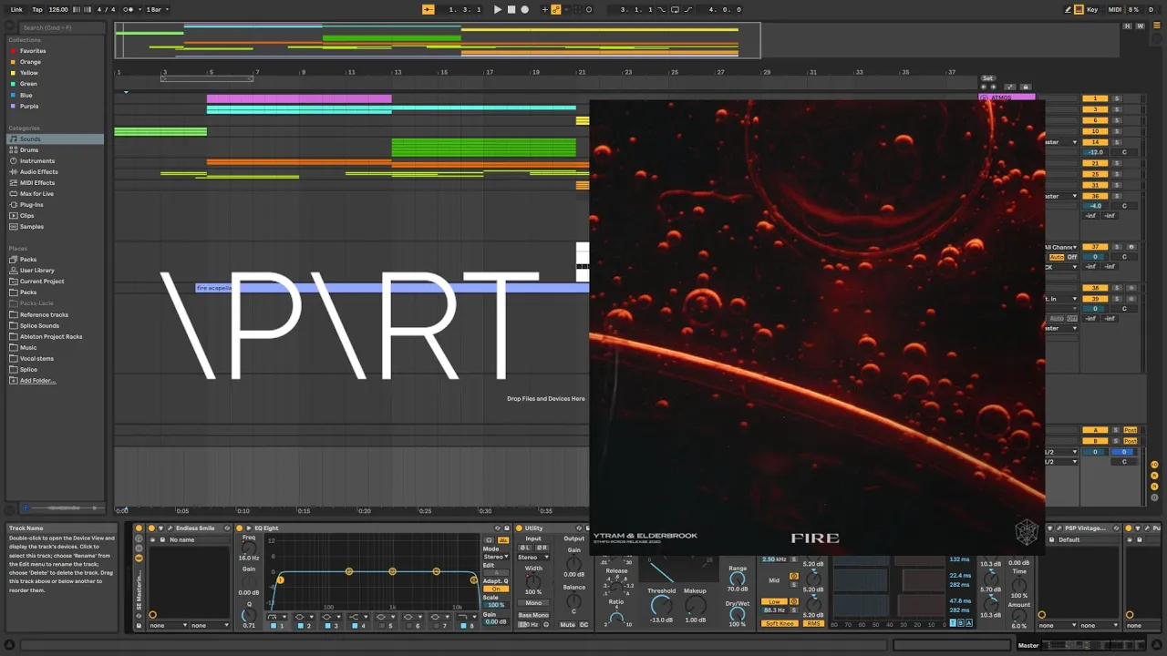This screenshot has width=1167, height=656.
Task: Toggle the metronome button
Action: pyautogui.click(x=129, y=9)
